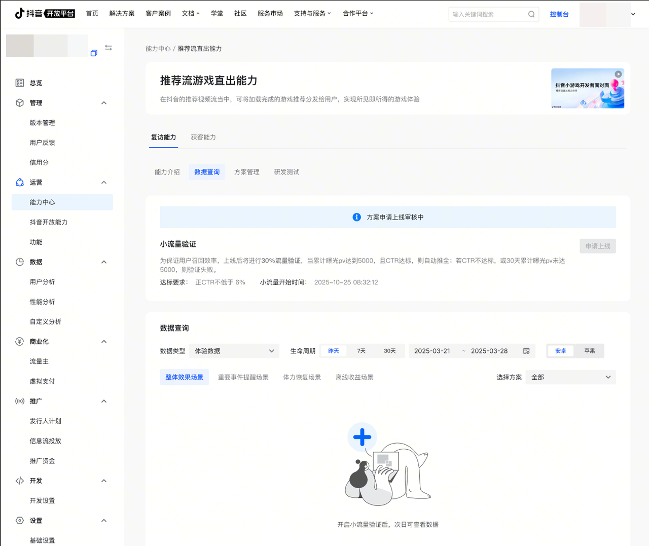Collapse the 运营 sidebar section
The width and height of the screenshot is (649, 546).
[x=104, y=183]
